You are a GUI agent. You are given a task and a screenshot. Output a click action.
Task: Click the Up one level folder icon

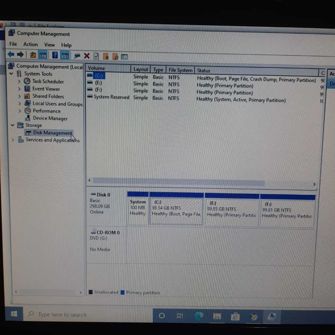(33, 55)
